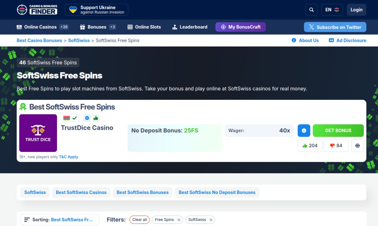Click the verified badge icon near TrustDice
The image size is (378, 226).
tap(87, 118)
